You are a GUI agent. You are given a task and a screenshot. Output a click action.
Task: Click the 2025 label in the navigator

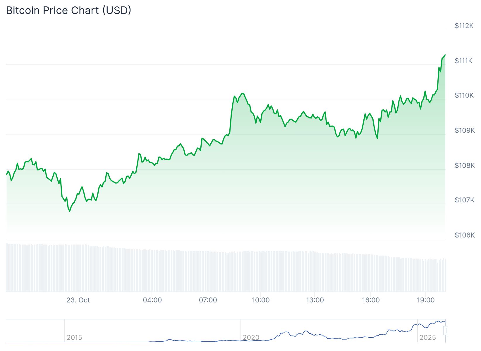427,338
